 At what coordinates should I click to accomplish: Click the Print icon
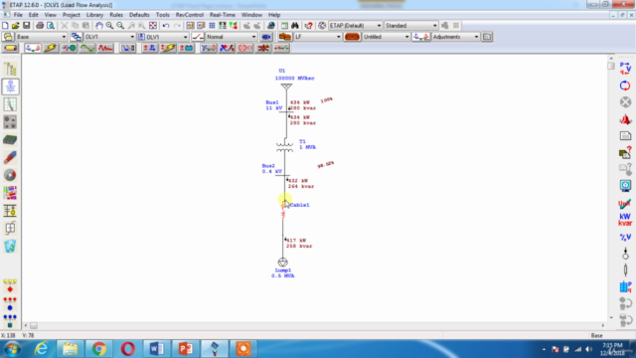tap(40, 26)
